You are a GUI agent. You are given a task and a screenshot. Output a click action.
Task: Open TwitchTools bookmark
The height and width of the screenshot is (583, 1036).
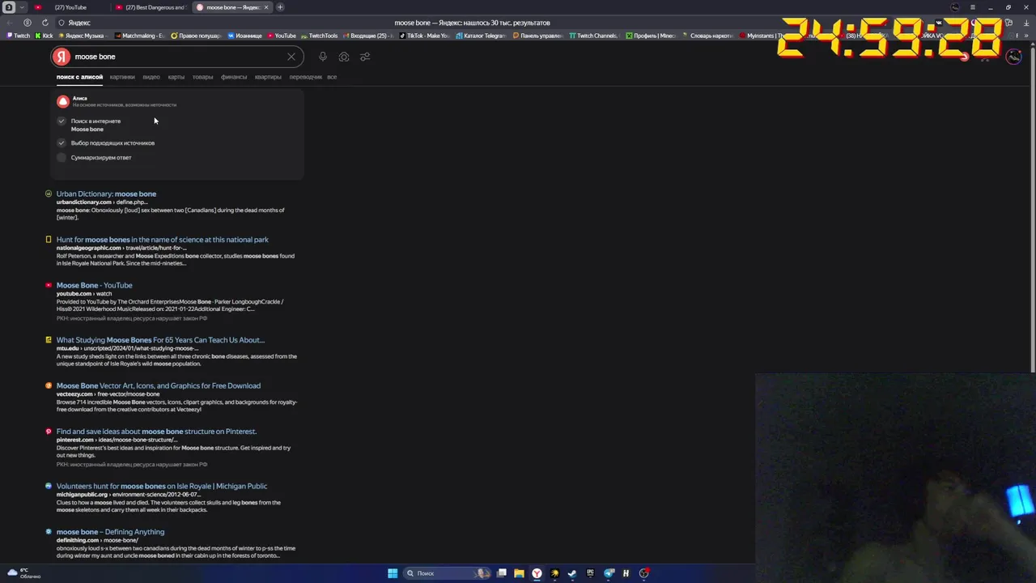pyautogui.click(x=320, y=36)
